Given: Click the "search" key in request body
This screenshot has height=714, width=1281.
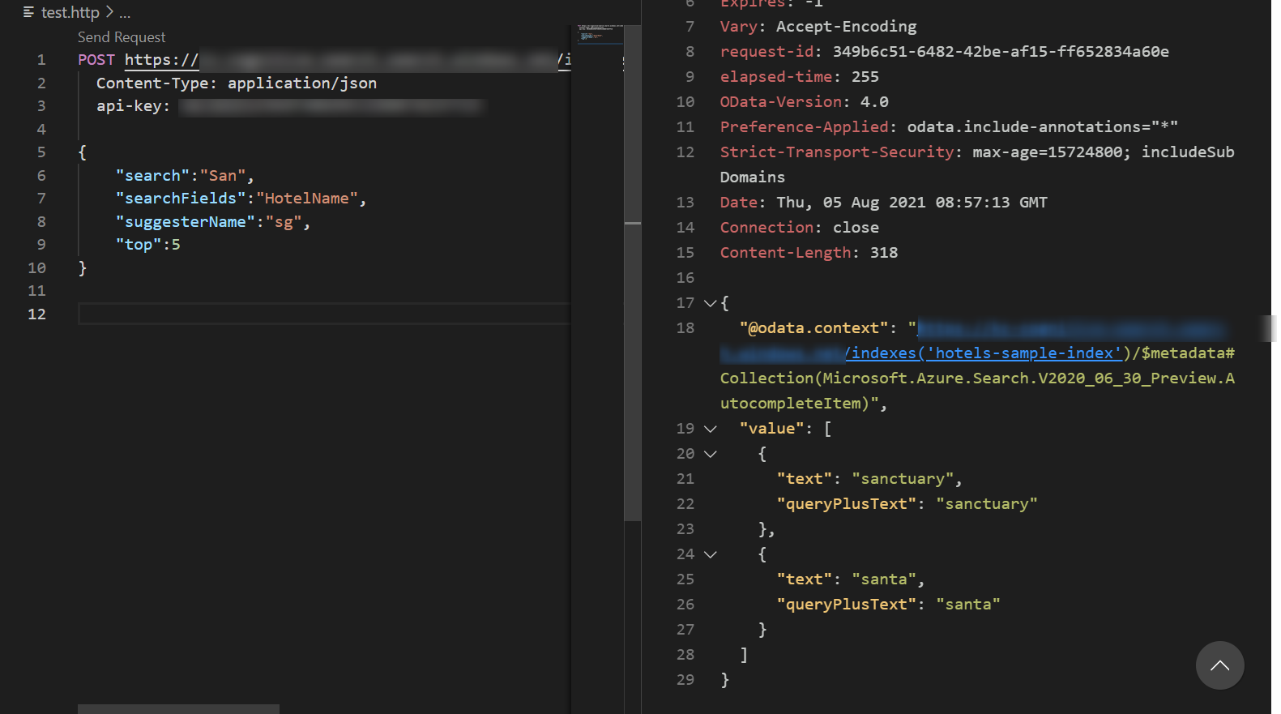Looking at the screenshot, I should (x=152, y=176).
